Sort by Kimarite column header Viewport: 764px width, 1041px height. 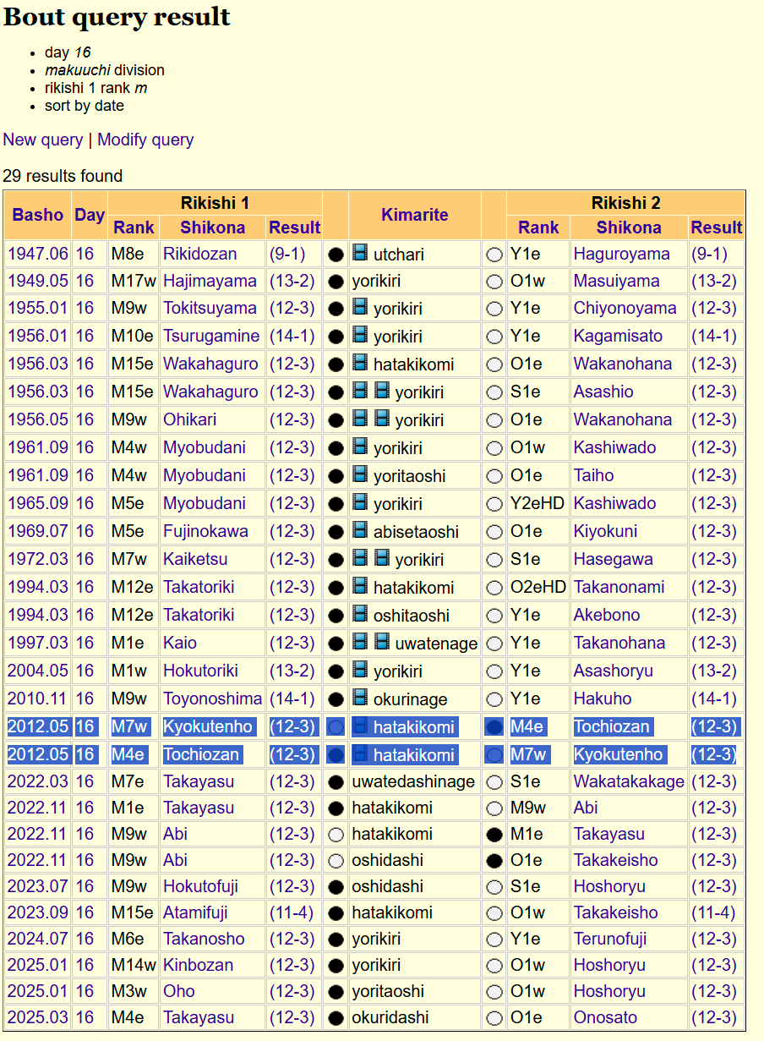[x=415, y=215]
